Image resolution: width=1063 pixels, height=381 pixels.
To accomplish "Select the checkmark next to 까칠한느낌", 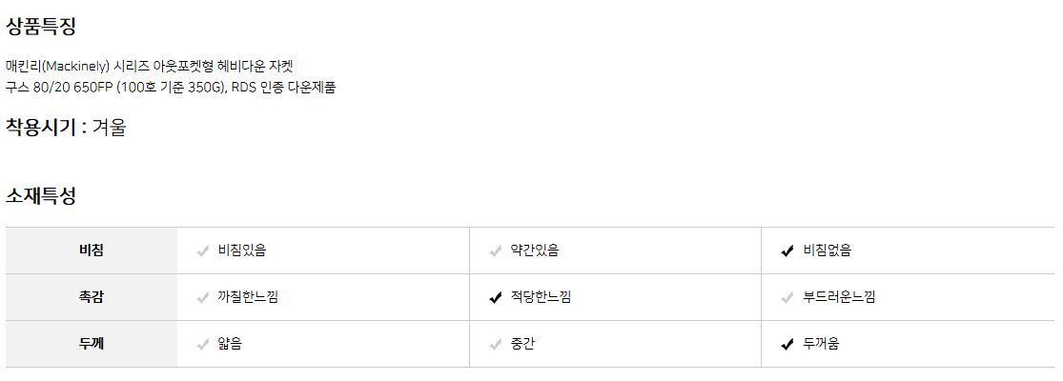I will point(202,298).
